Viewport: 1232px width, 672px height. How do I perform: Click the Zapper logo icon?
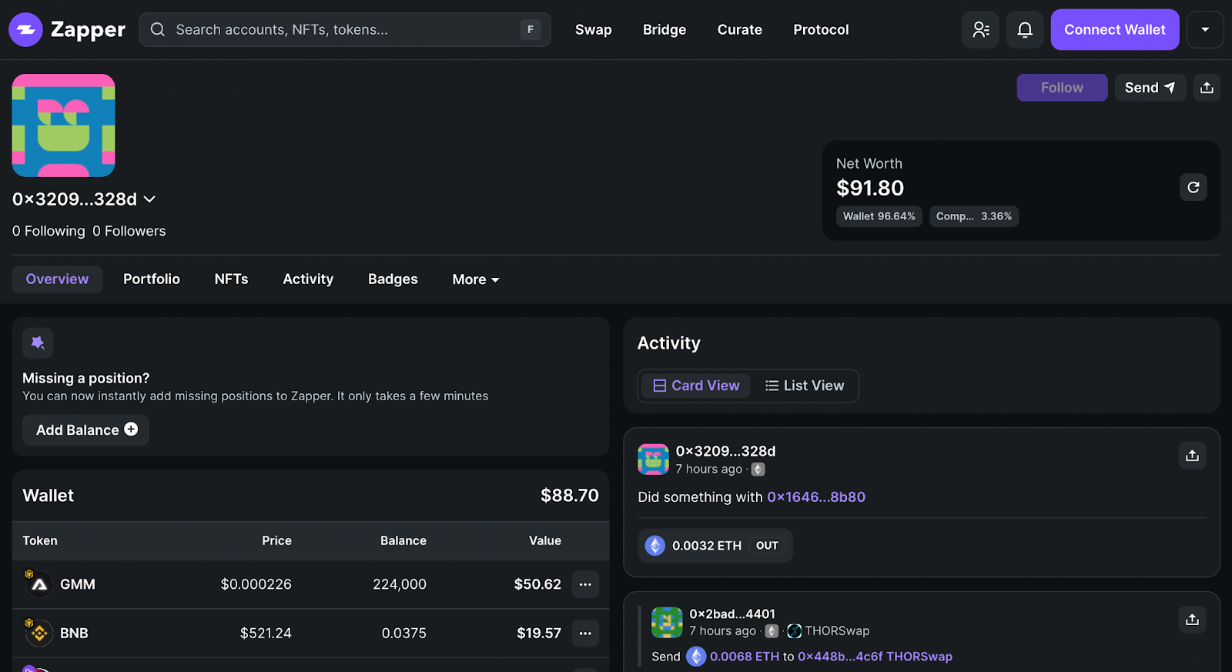click(x=25, y=30)
